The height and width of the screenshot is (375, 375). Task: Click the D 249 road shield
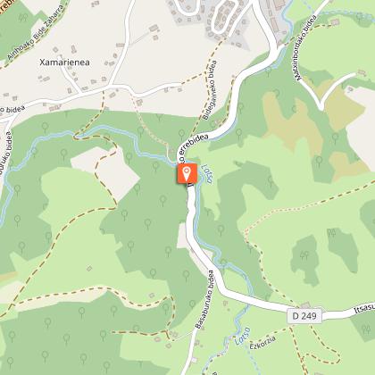[x=304, y=316]
